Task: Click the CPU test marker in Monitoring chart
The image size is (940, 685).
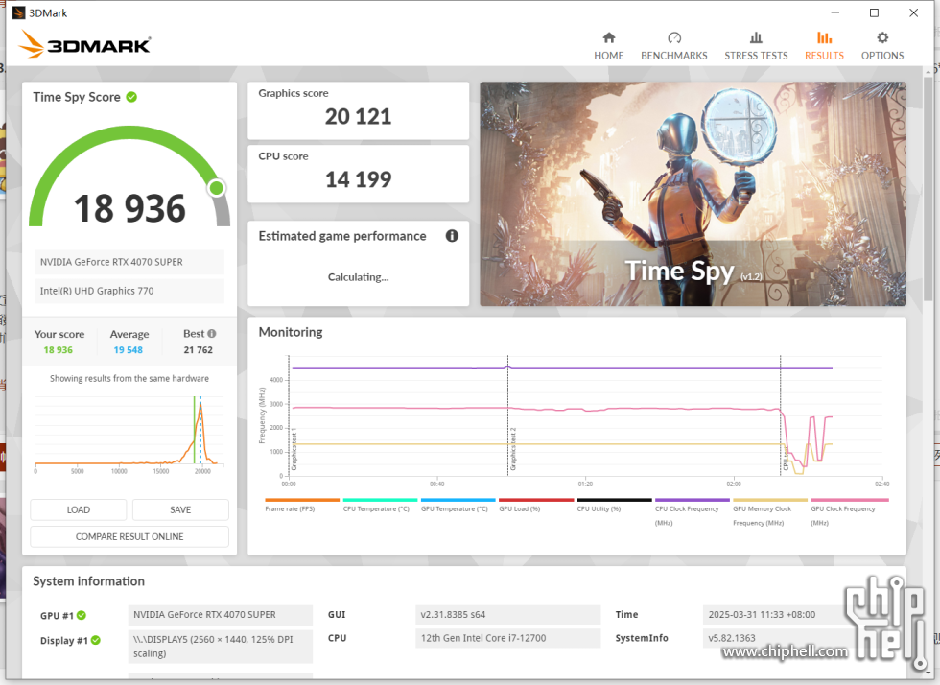Action: [x=786, y=457]
